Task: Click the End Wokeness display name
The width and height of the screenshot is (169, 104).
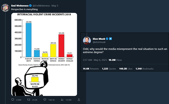Action: [20, 6]
